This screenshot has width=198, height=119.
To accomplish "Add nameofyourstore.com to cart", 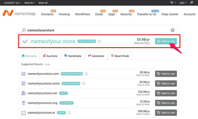I will click(x=166, y=74).
